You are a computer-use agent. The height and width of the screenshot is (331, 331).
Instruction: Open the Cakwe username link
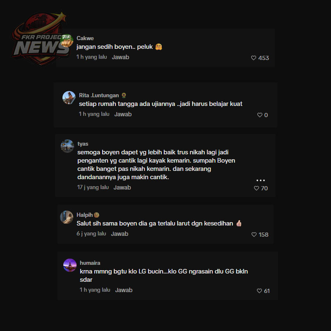(x=85, y=38)
